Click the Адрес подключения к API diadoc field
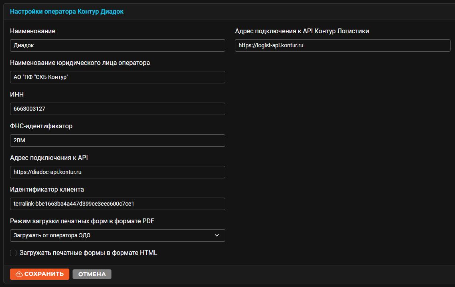455x287 pixels. 117,172
